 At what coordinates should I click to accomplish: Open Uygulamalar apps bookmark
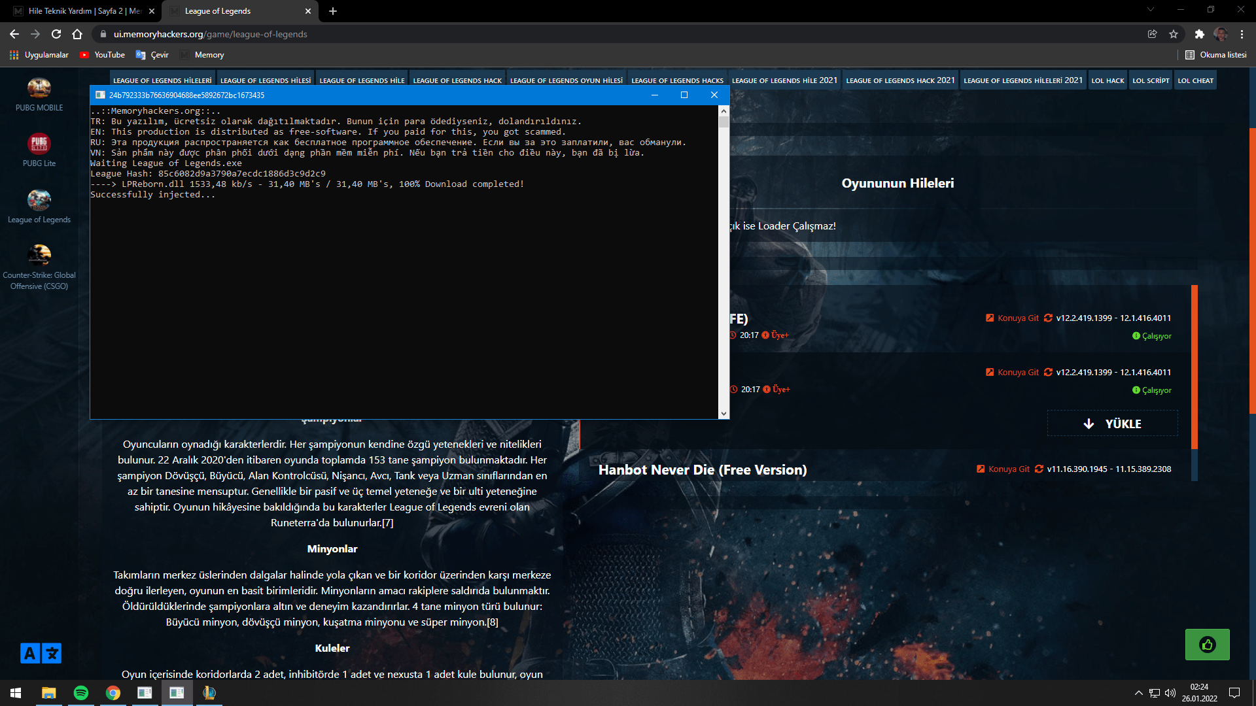point(39,55)
